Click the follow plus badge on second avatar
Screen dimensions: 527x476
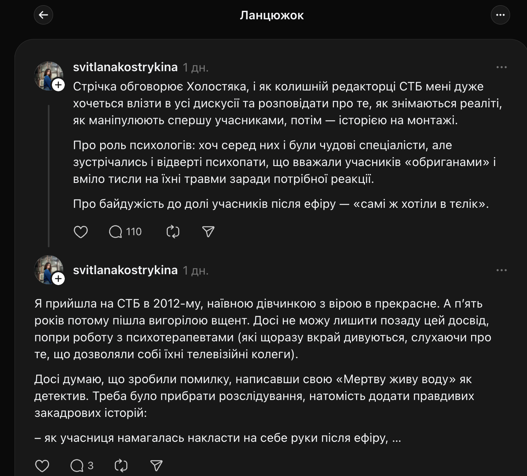(59, 278)
